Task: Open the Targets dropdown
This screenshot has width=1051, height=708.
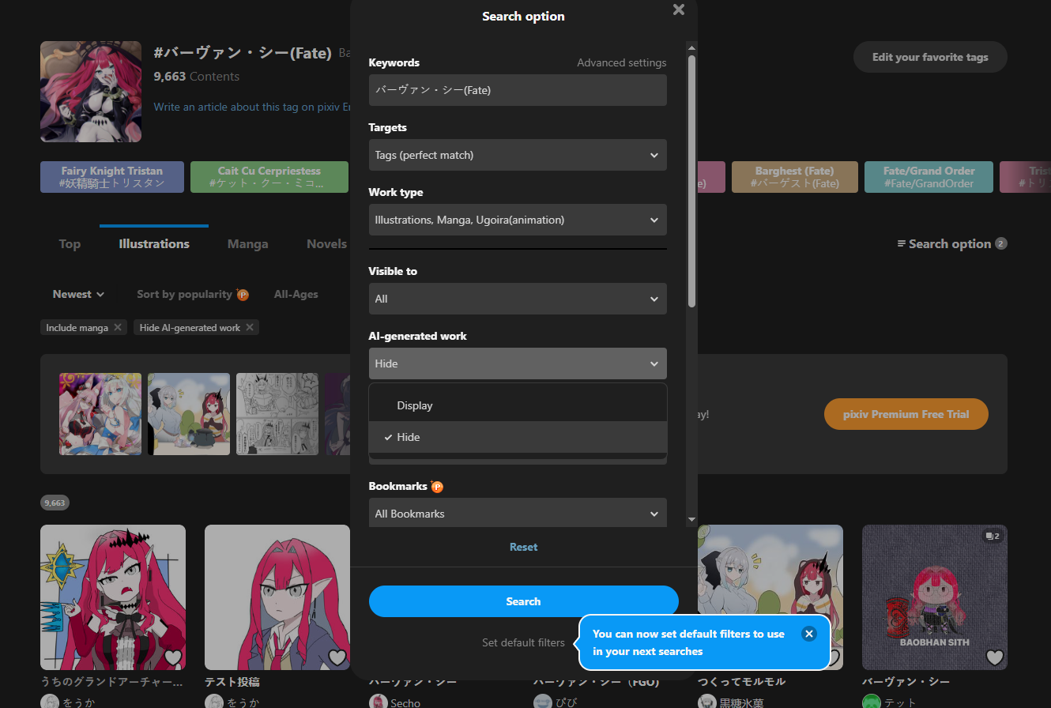Action: 518,155
